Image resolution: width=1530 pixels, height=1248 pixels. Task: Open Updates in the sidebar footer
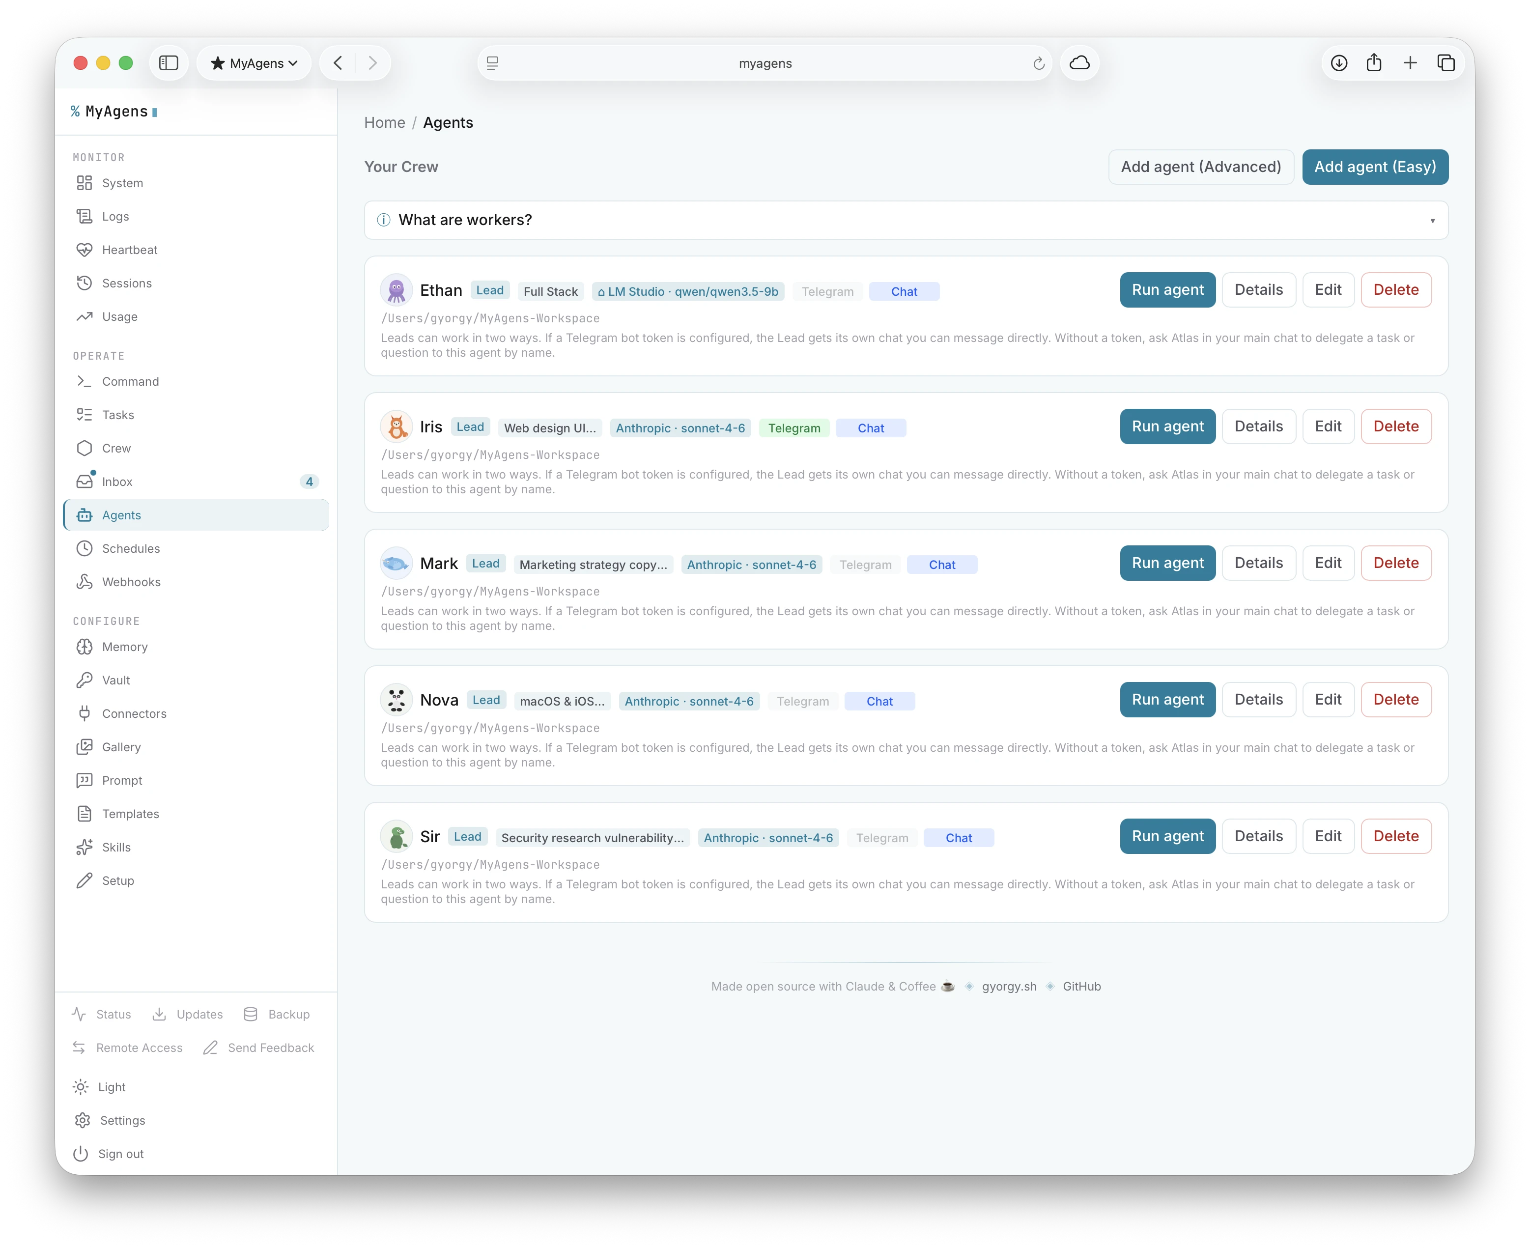coord(188,1014)
